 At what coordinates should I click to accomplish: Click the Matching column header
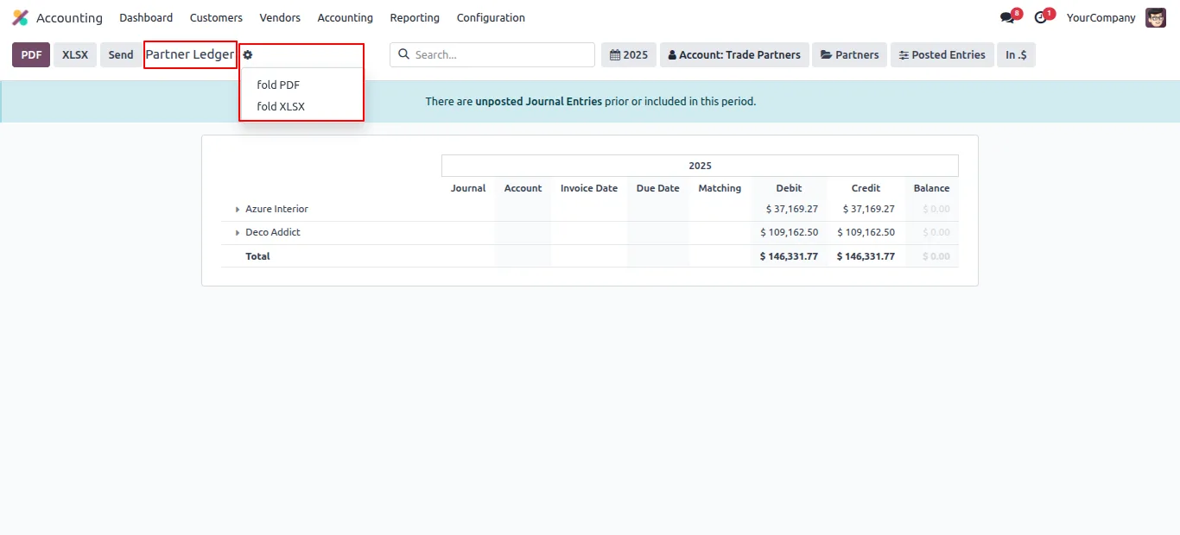click(720, 188)
